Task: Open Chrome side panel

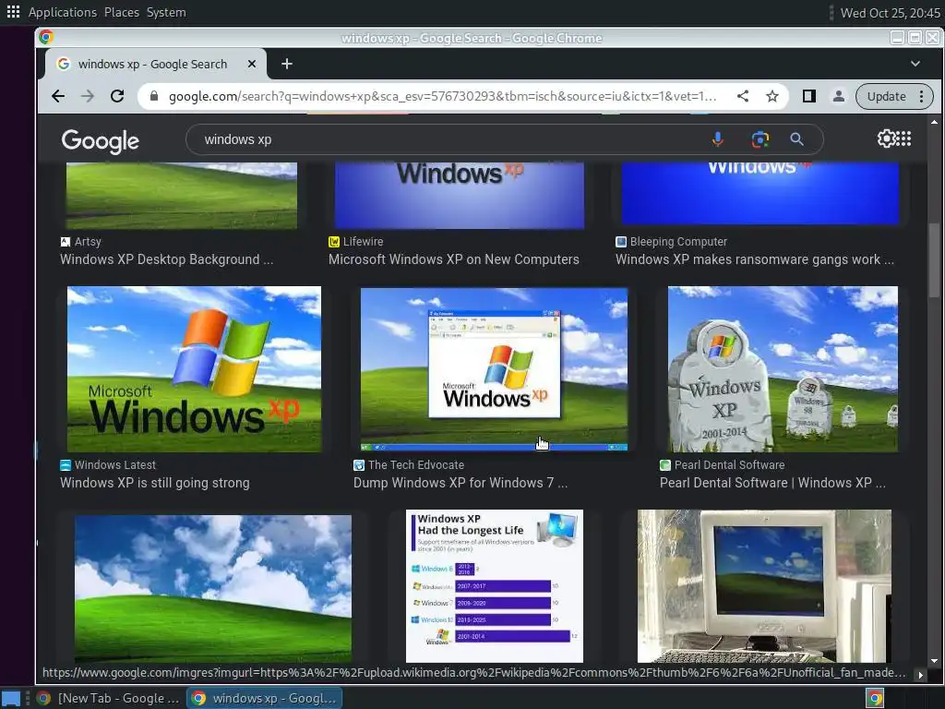Action: pos(808,96)
